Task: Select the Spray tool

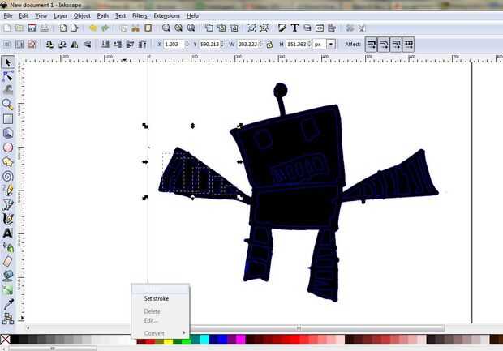Action: [x=8, y=247]
